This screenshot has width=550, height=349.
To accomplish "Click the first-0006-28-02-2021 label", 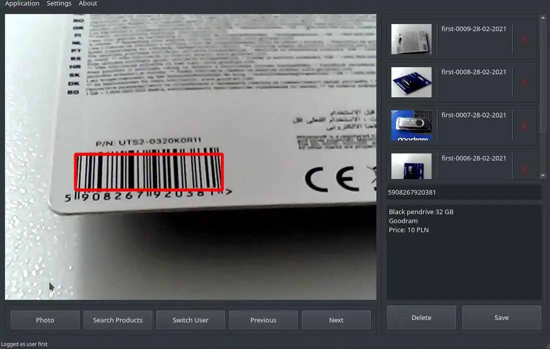I will pyautogui.click(x=474, y=158).
